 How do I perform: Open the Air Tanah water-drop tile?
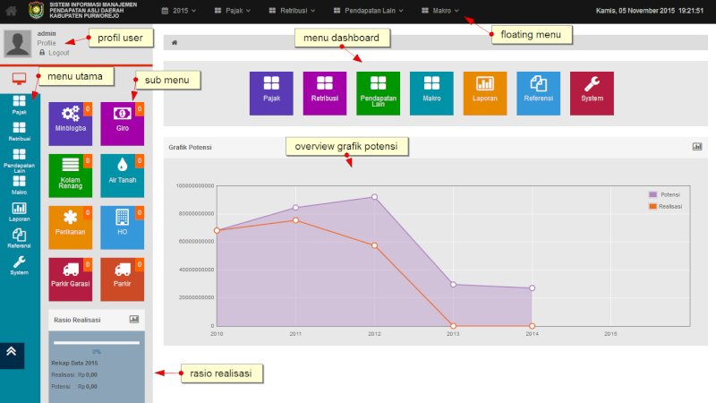pyautogui.click(x=123, y=176)
